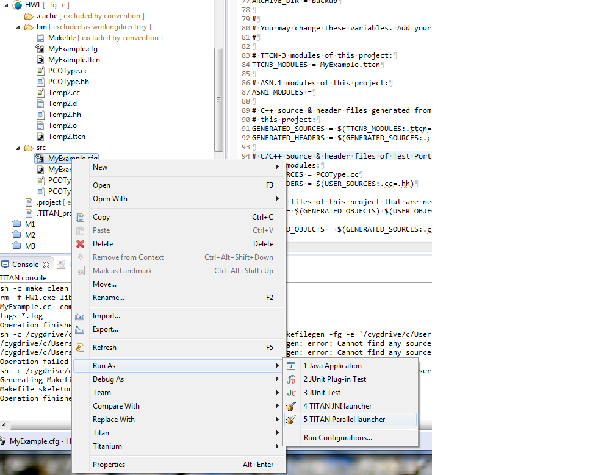Image resolution: width=615 pixels, height=475 pixels.
Task: Expand the Compare With submenu
Action: (x=278, y=406)
